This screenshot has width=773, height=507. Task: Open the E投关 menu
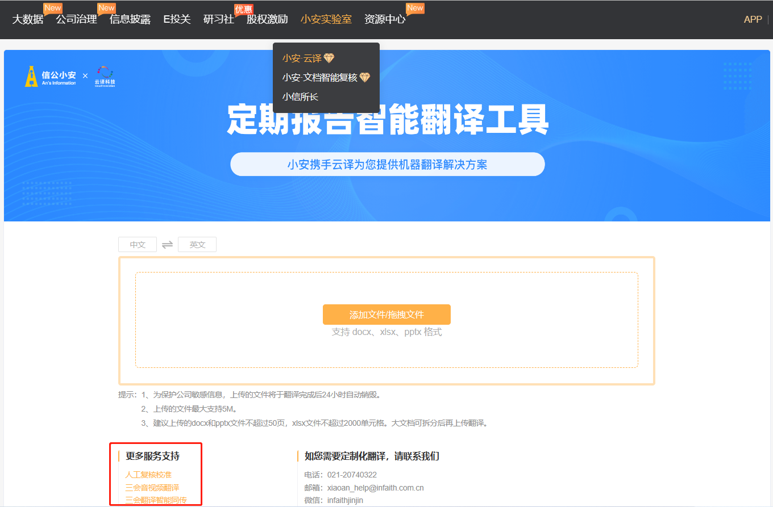click(x=177, y=19)
